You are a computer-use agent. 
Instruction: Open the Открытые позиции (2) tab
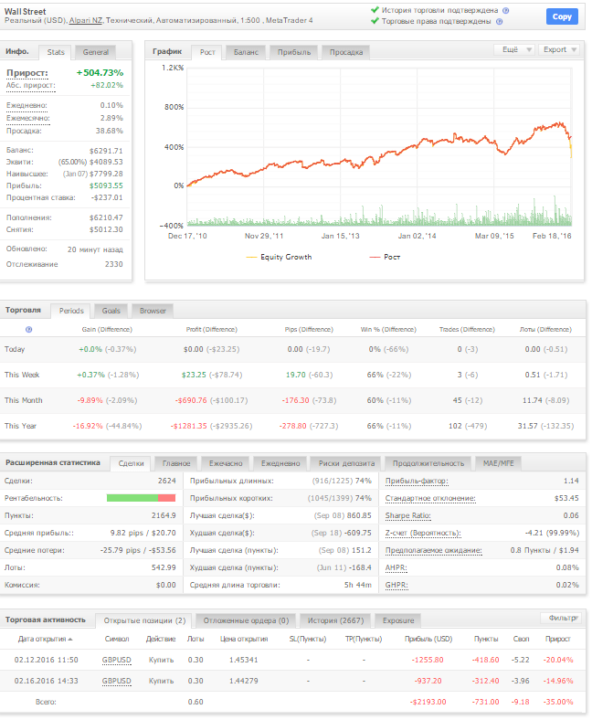tap(144, 620)
